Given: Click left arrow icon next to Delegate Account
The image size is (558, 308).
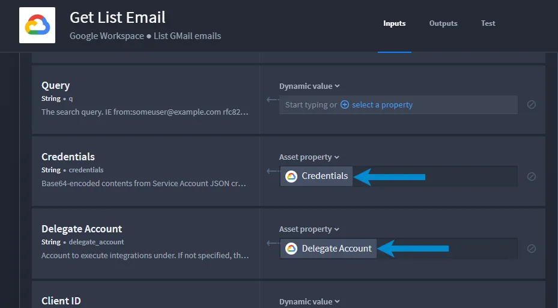Looking at the screenshot, I should coord(273,243).
